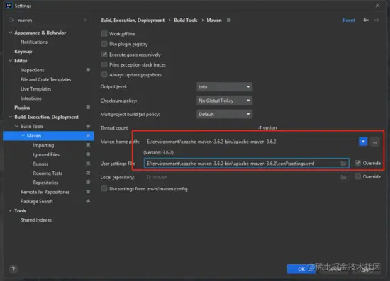Collapse the Build Tools tree node
This screenshot has width=390, height=281.
[16, 127]
